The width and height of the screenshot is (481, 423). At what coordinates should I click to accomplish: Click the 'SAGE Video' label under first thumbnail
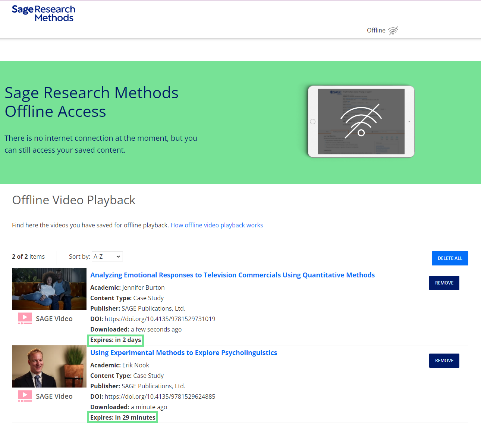(x=54, y=319)
